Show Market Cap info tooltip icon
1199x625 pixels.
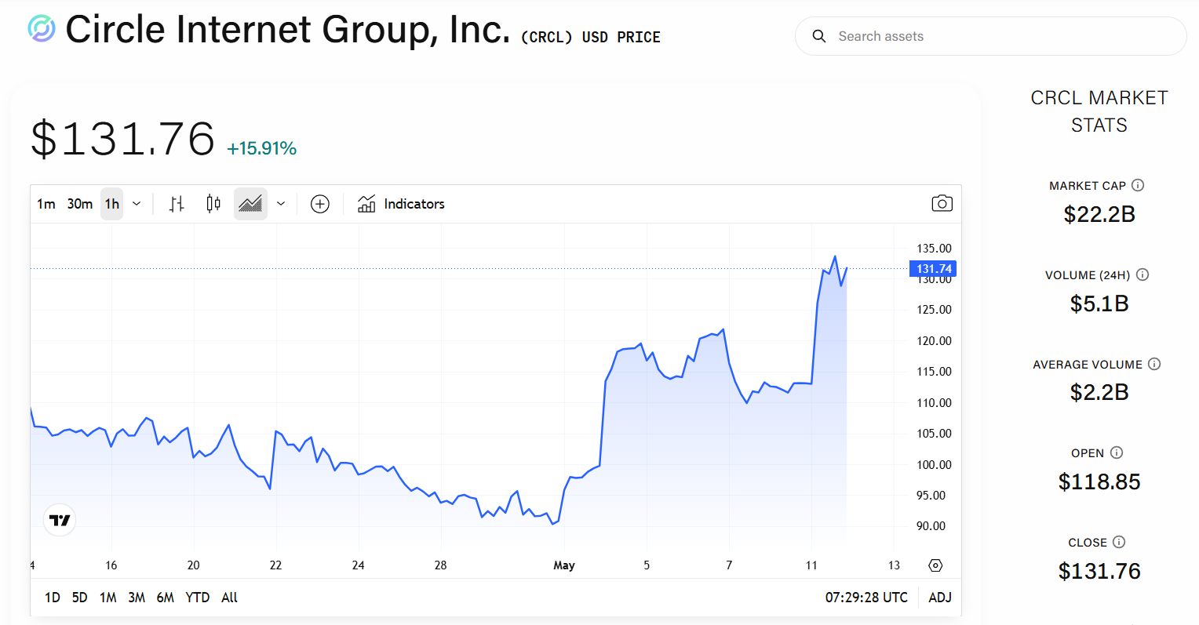(x=1138, y=186)
